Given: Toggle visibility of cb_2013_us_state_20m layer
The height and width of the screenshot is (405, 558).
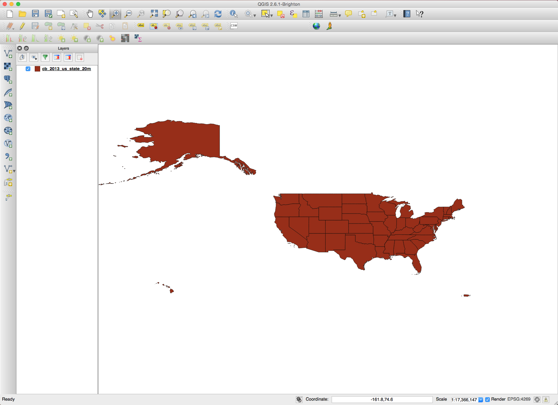Looking at the screenshot, I should coord(28,69).
